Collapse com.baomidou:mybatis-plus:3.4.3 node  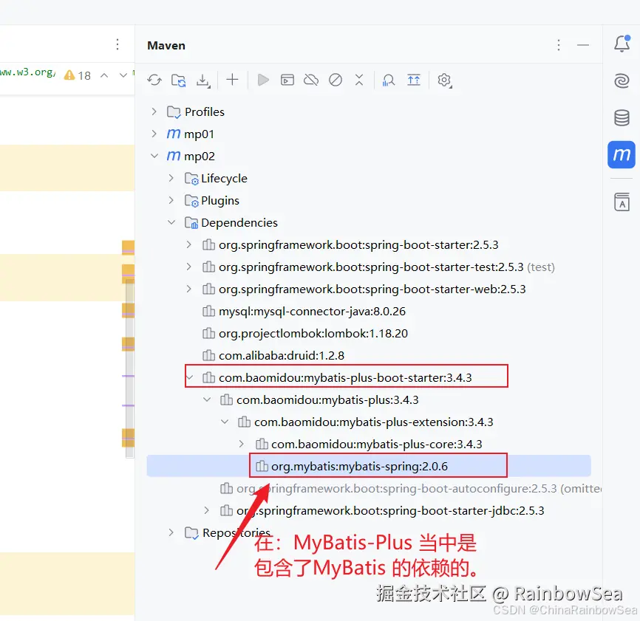[x=207, y=399]
